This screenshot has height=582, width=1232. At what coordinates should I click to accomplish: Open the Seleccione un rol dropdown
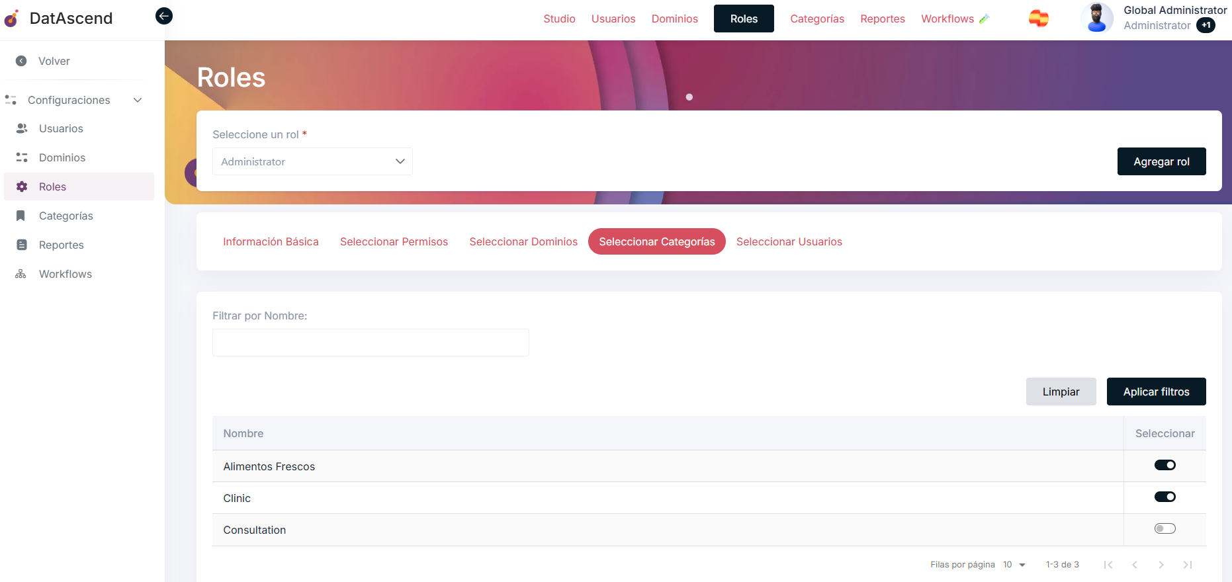[x=312, y=161]
